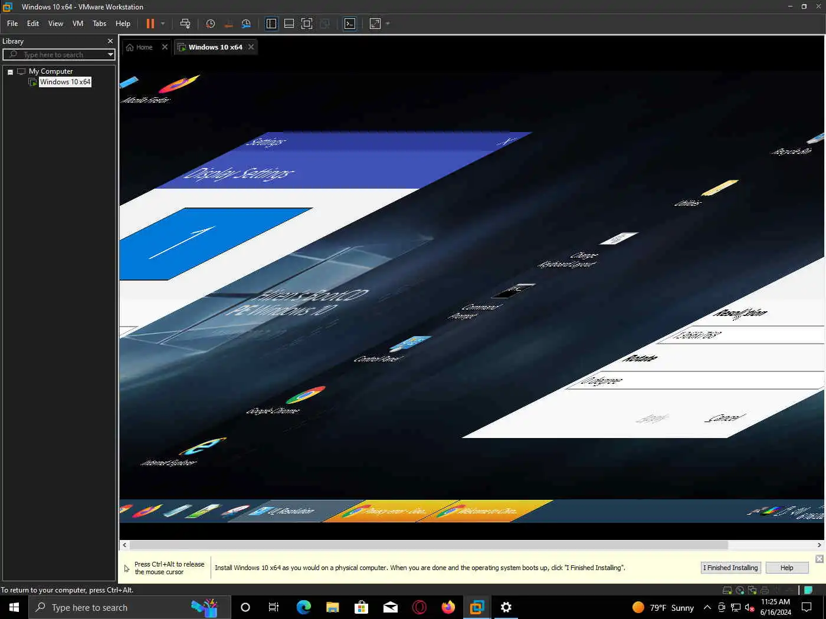Click the network tray icon

735,607
